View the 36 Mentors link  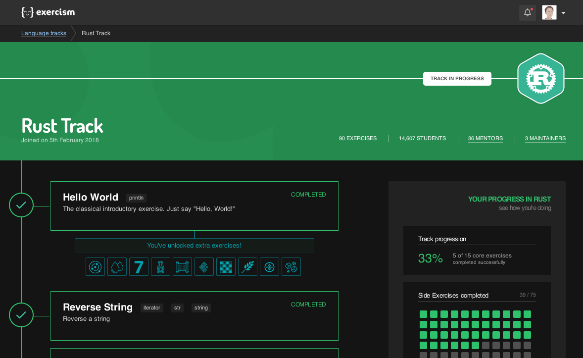(485, 139)
